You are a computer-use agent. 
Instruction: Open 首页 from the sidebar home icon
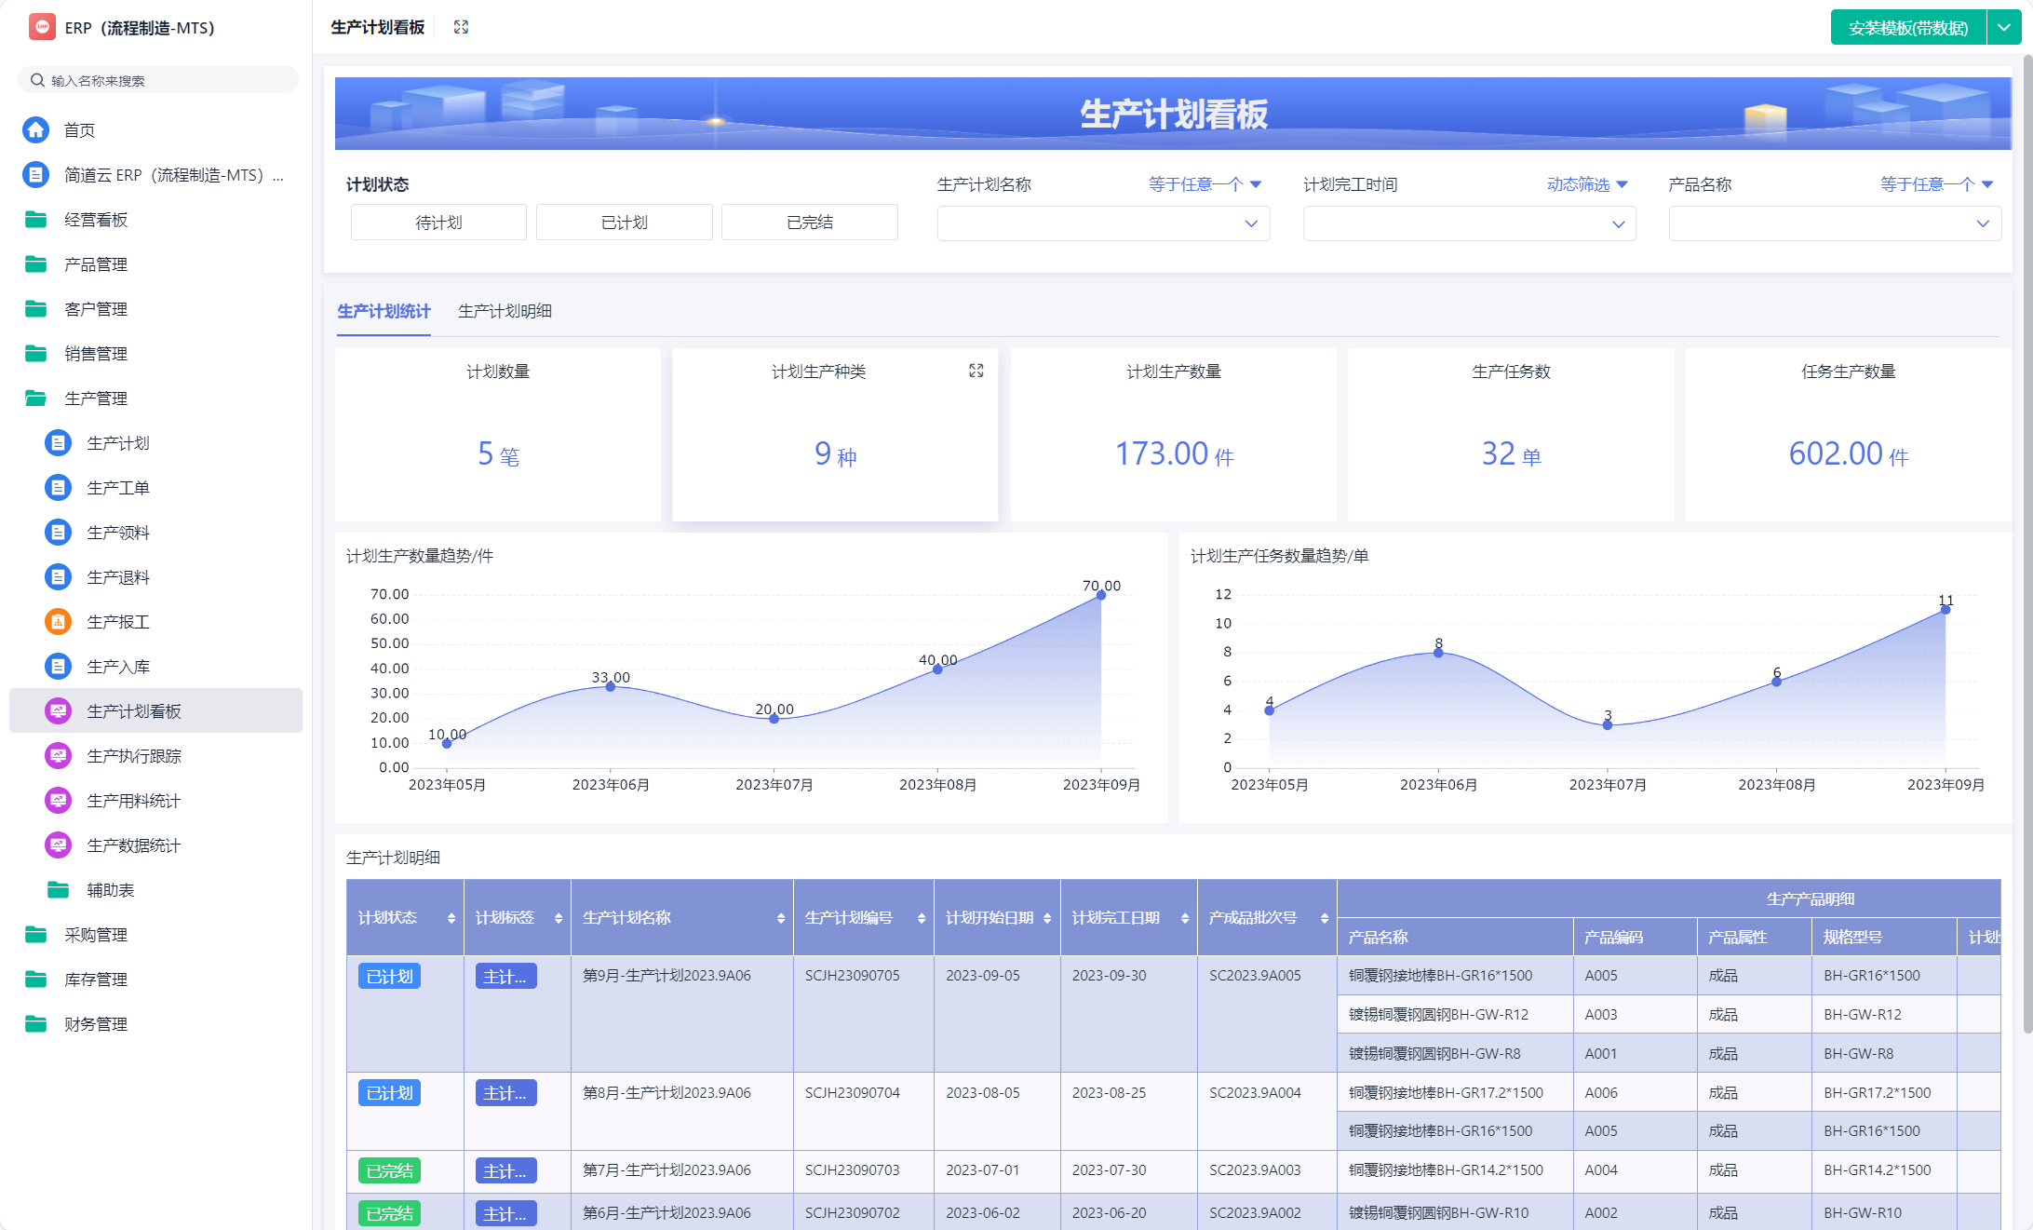coord(36,129)
